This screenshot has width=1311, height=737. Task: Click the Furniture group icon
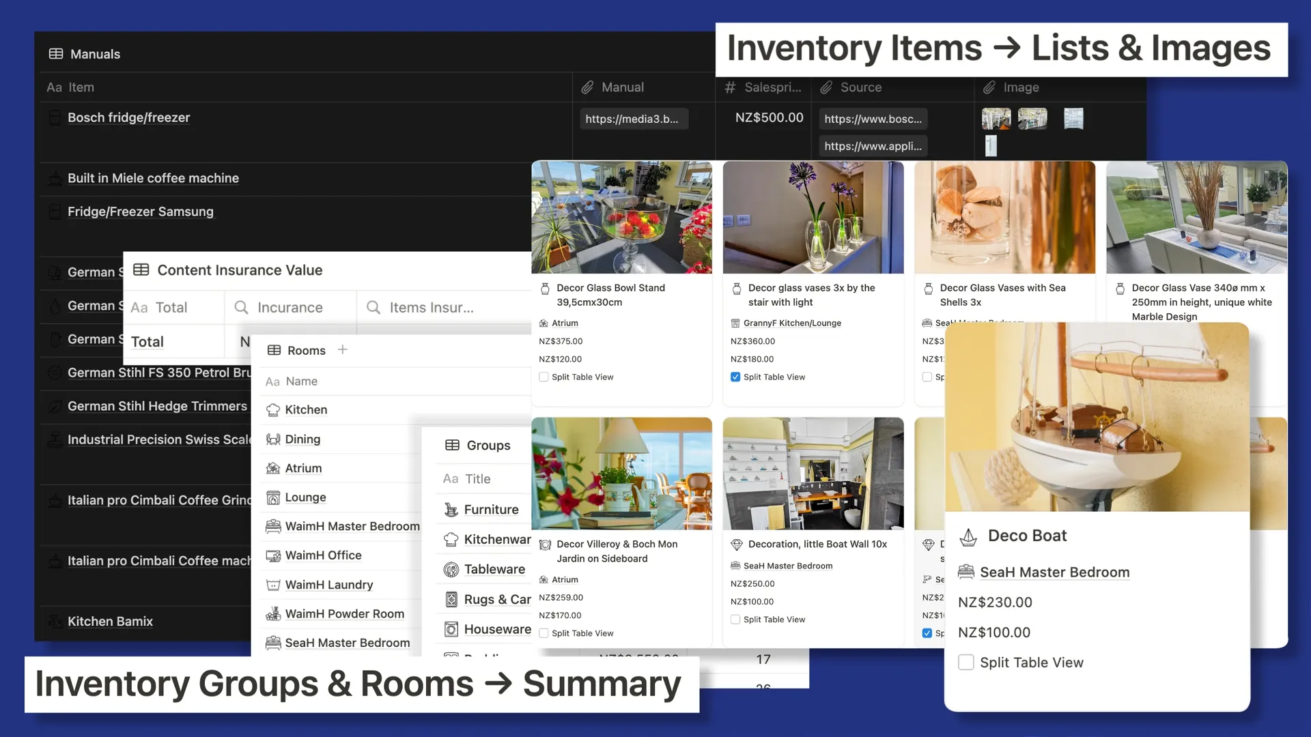(451, 510)
